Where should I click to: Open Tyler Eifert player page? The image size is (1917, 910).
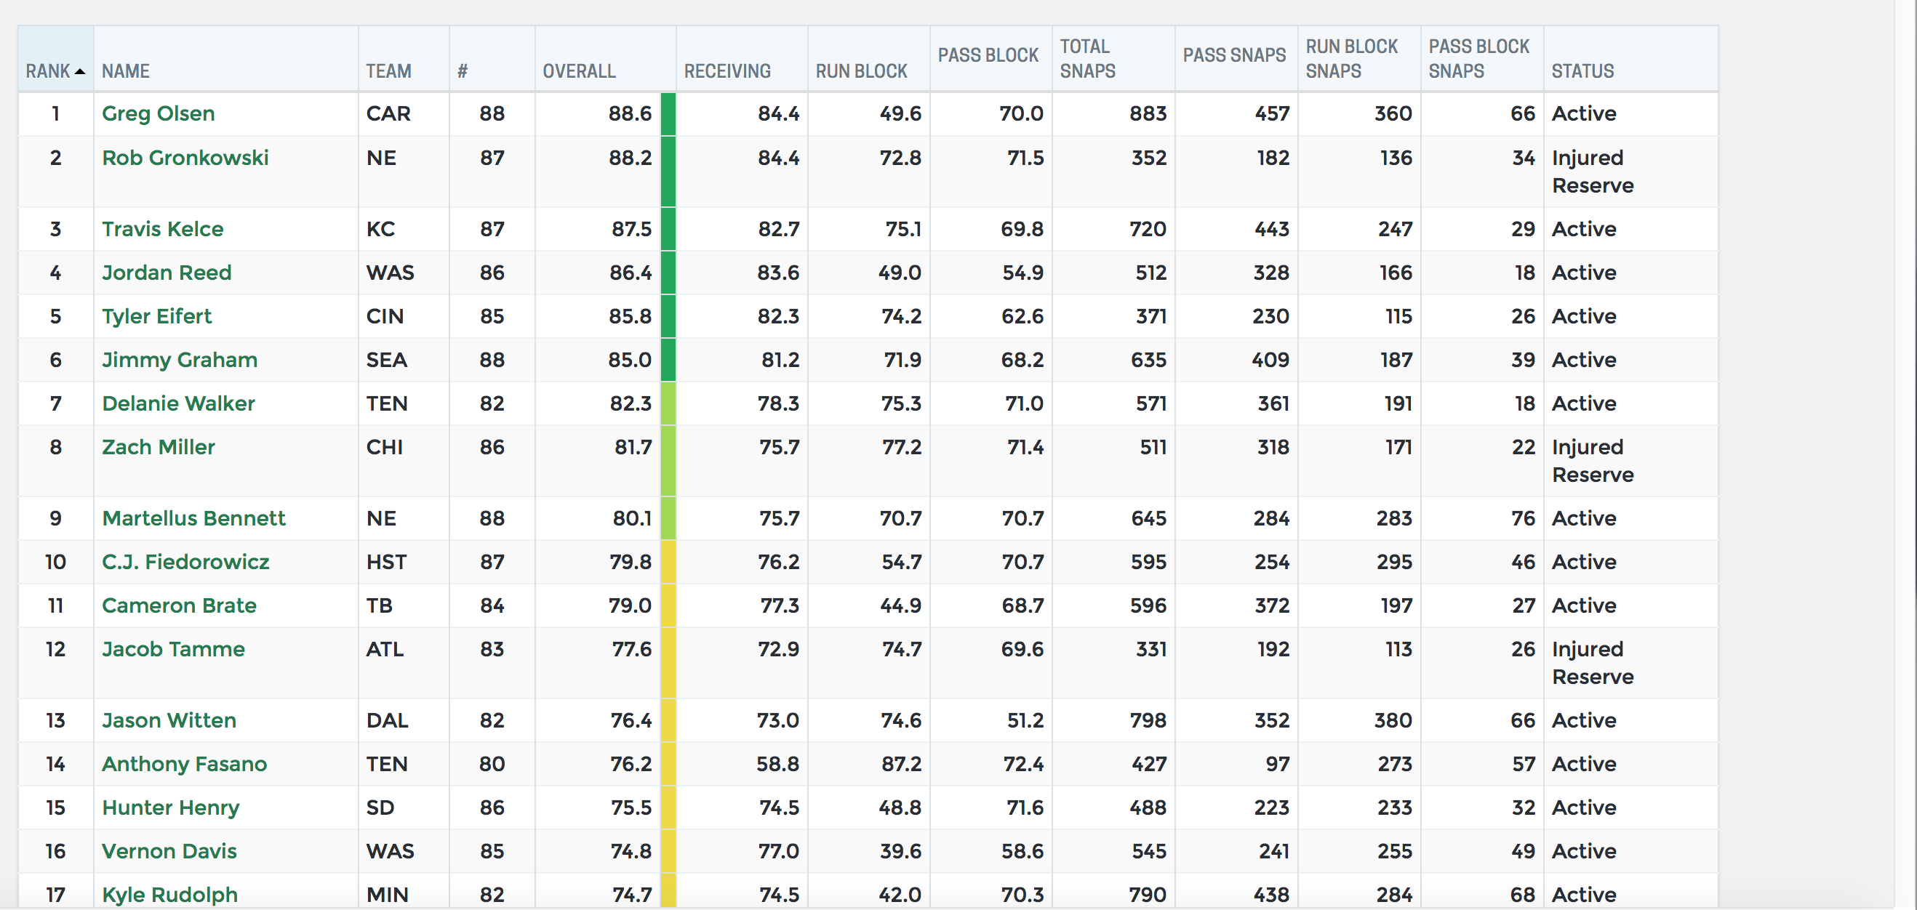(156, 317)
